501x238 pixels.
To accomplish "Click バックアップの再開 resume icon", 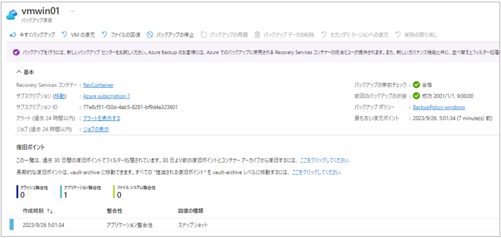I will click(x=204, y=35).
